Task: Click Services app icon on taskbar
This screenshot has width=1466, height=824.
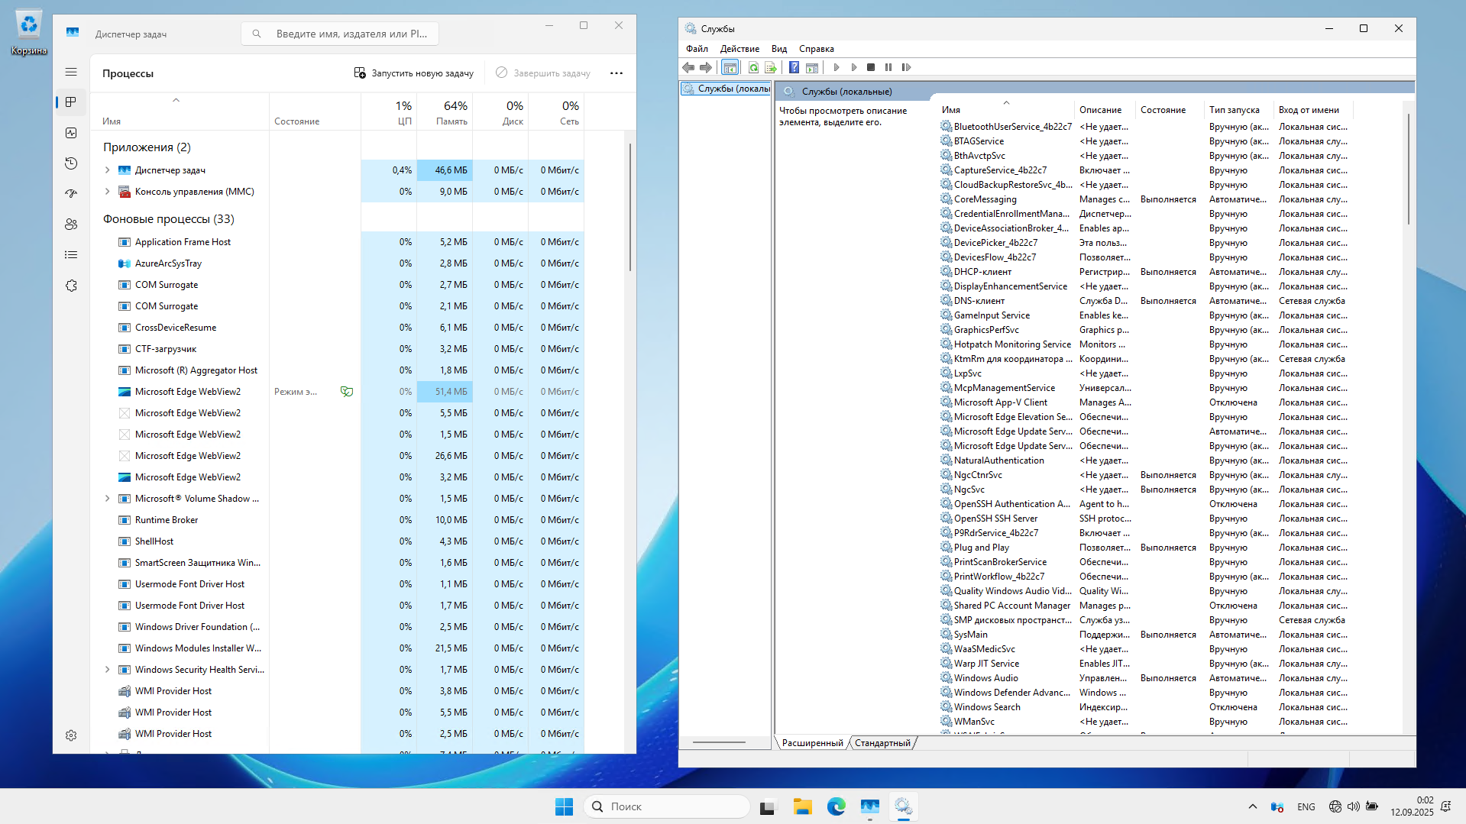Action: tap(903, 806)
